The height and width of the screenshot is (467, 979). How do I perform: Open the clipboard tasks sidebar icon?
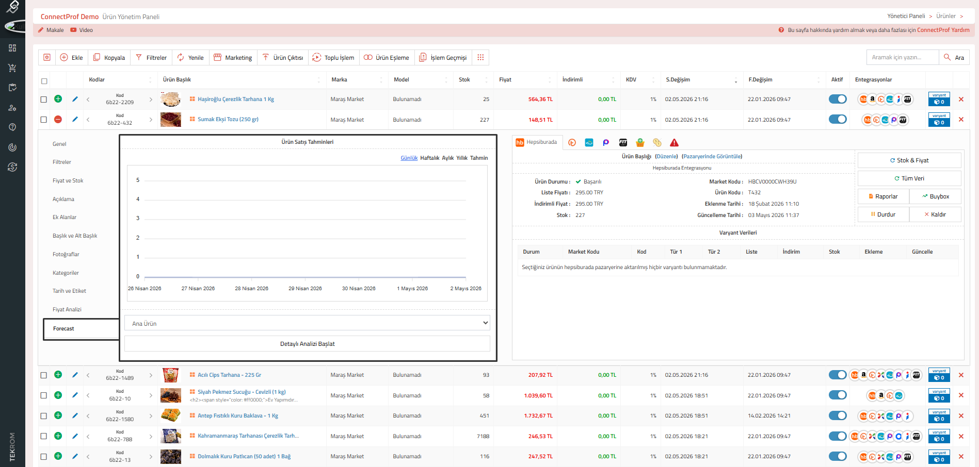pyautogui.click(x=12, y=88)
